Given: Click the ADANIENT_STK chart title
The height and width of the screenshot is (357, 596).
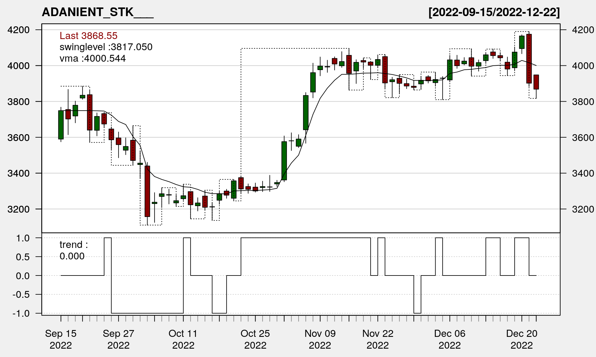Looking at the screenshot, I should click(97, 12).
